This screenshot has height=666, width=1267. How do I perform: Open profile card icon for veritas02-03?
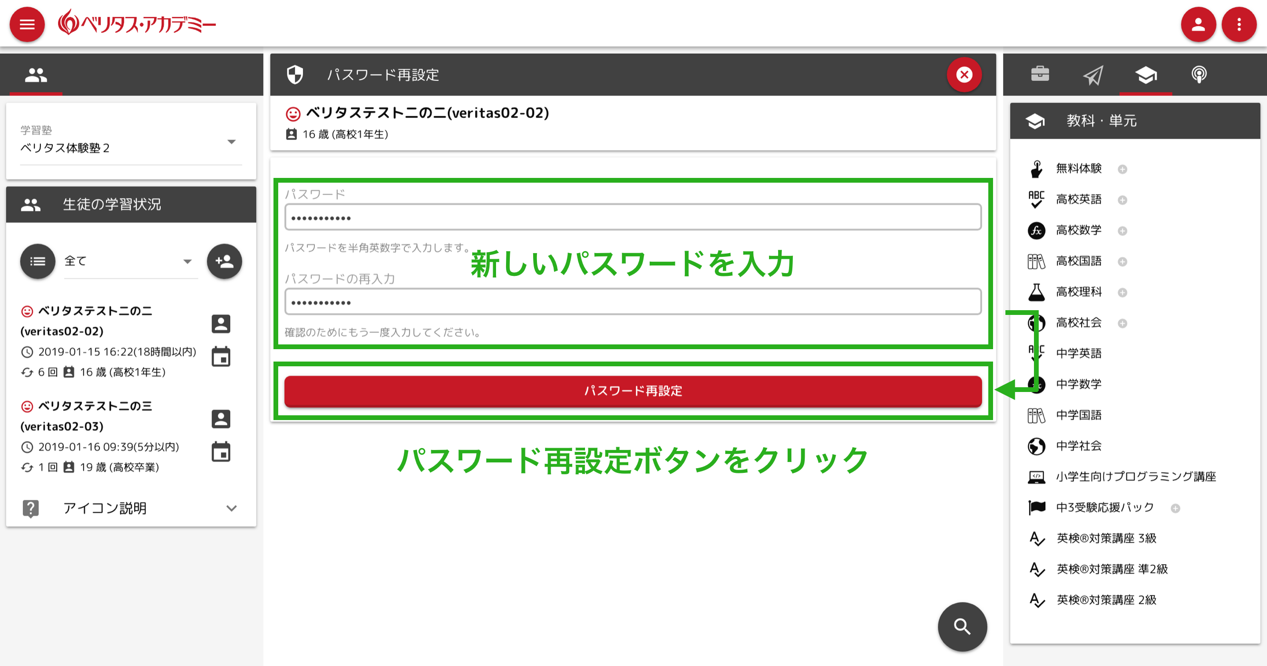[x=221, y=419]
